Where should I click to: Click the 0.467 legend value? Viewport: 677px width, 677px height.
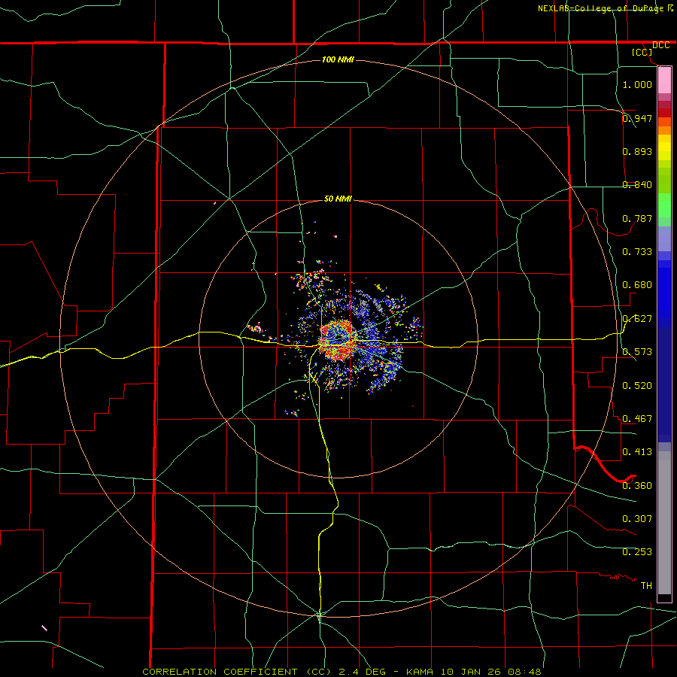tap(637, 418)
